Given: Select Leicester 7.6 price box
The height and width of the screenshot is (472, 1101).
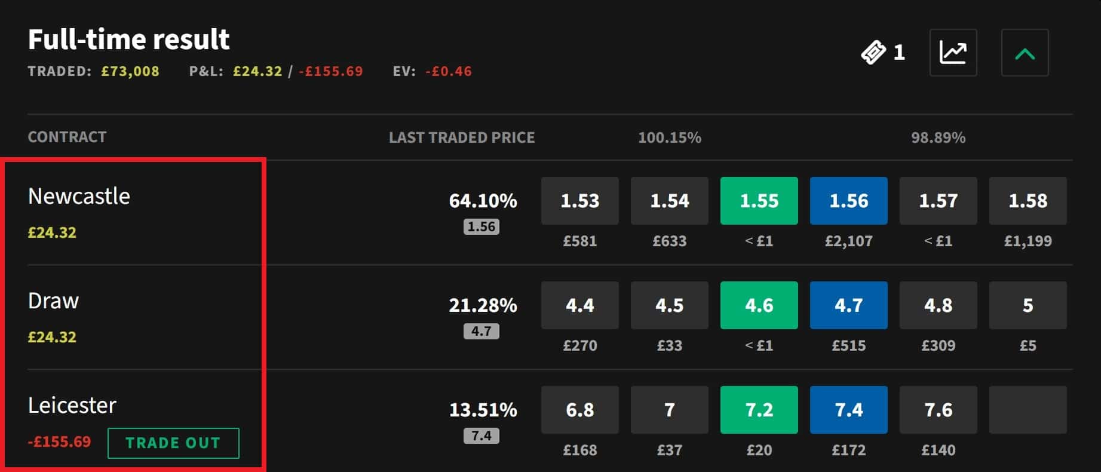Looking at the screenshot, I should point(938,410).
